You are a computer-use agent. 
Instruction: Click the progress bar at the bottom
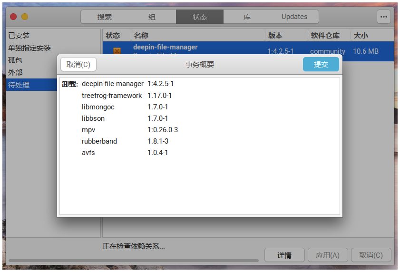(x=134, y=261)
